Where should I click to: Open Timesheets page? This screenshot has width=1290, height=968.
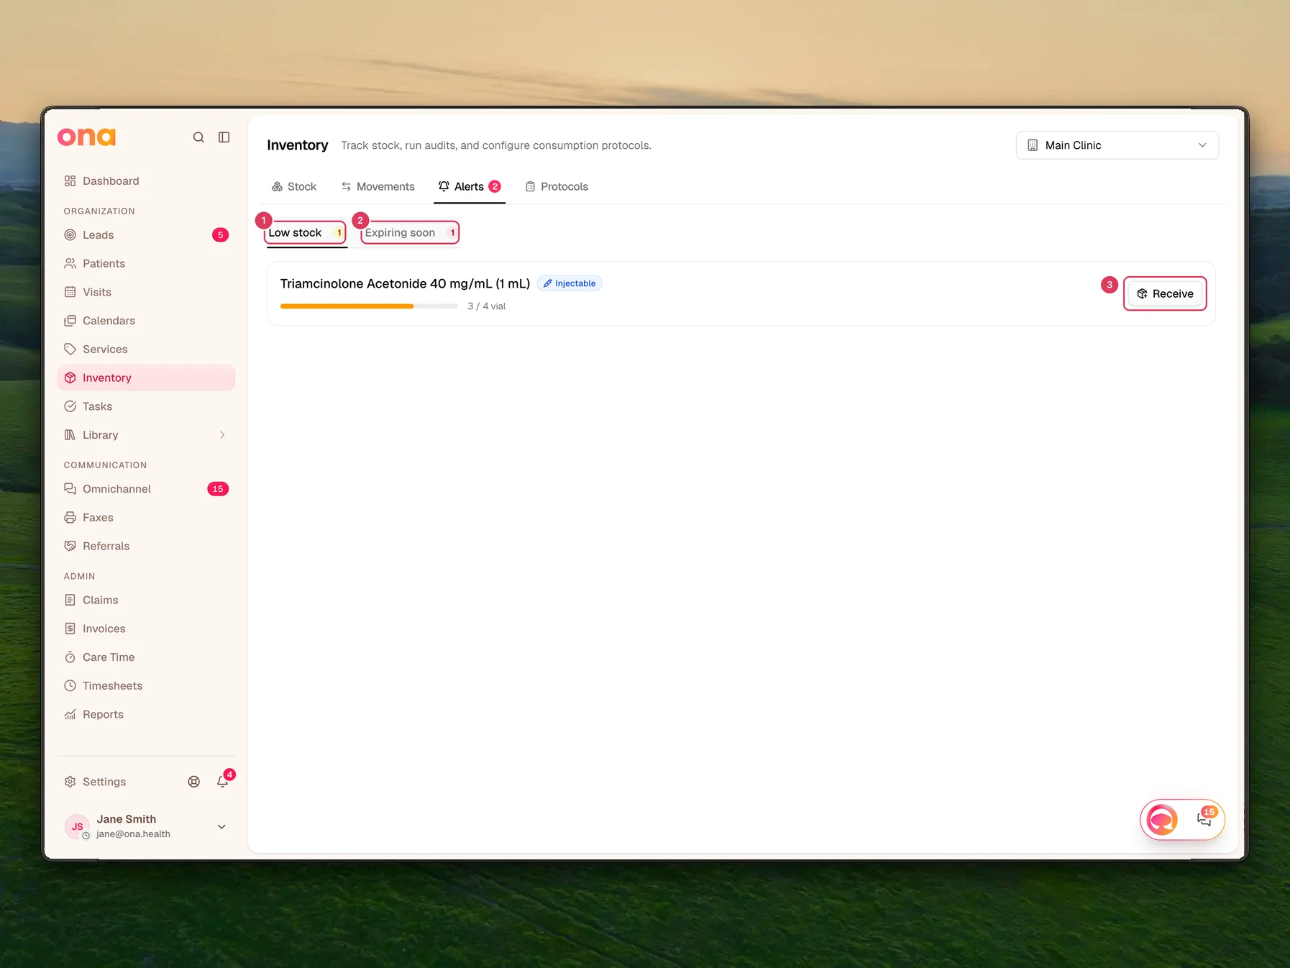(x=146, y=686)
